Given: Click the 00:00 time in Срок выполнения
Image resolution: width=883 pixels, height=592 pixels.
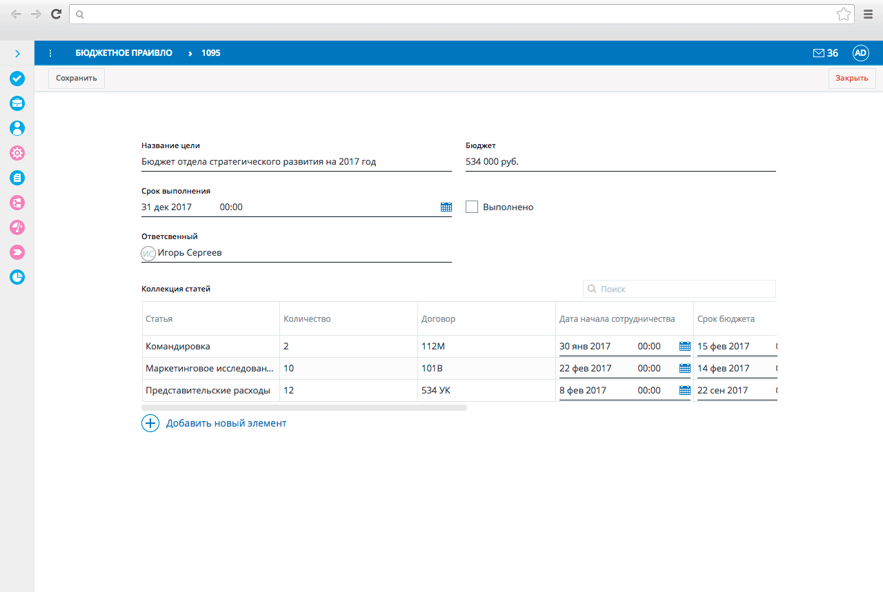Looking at the screenshot, I should 231,207.
